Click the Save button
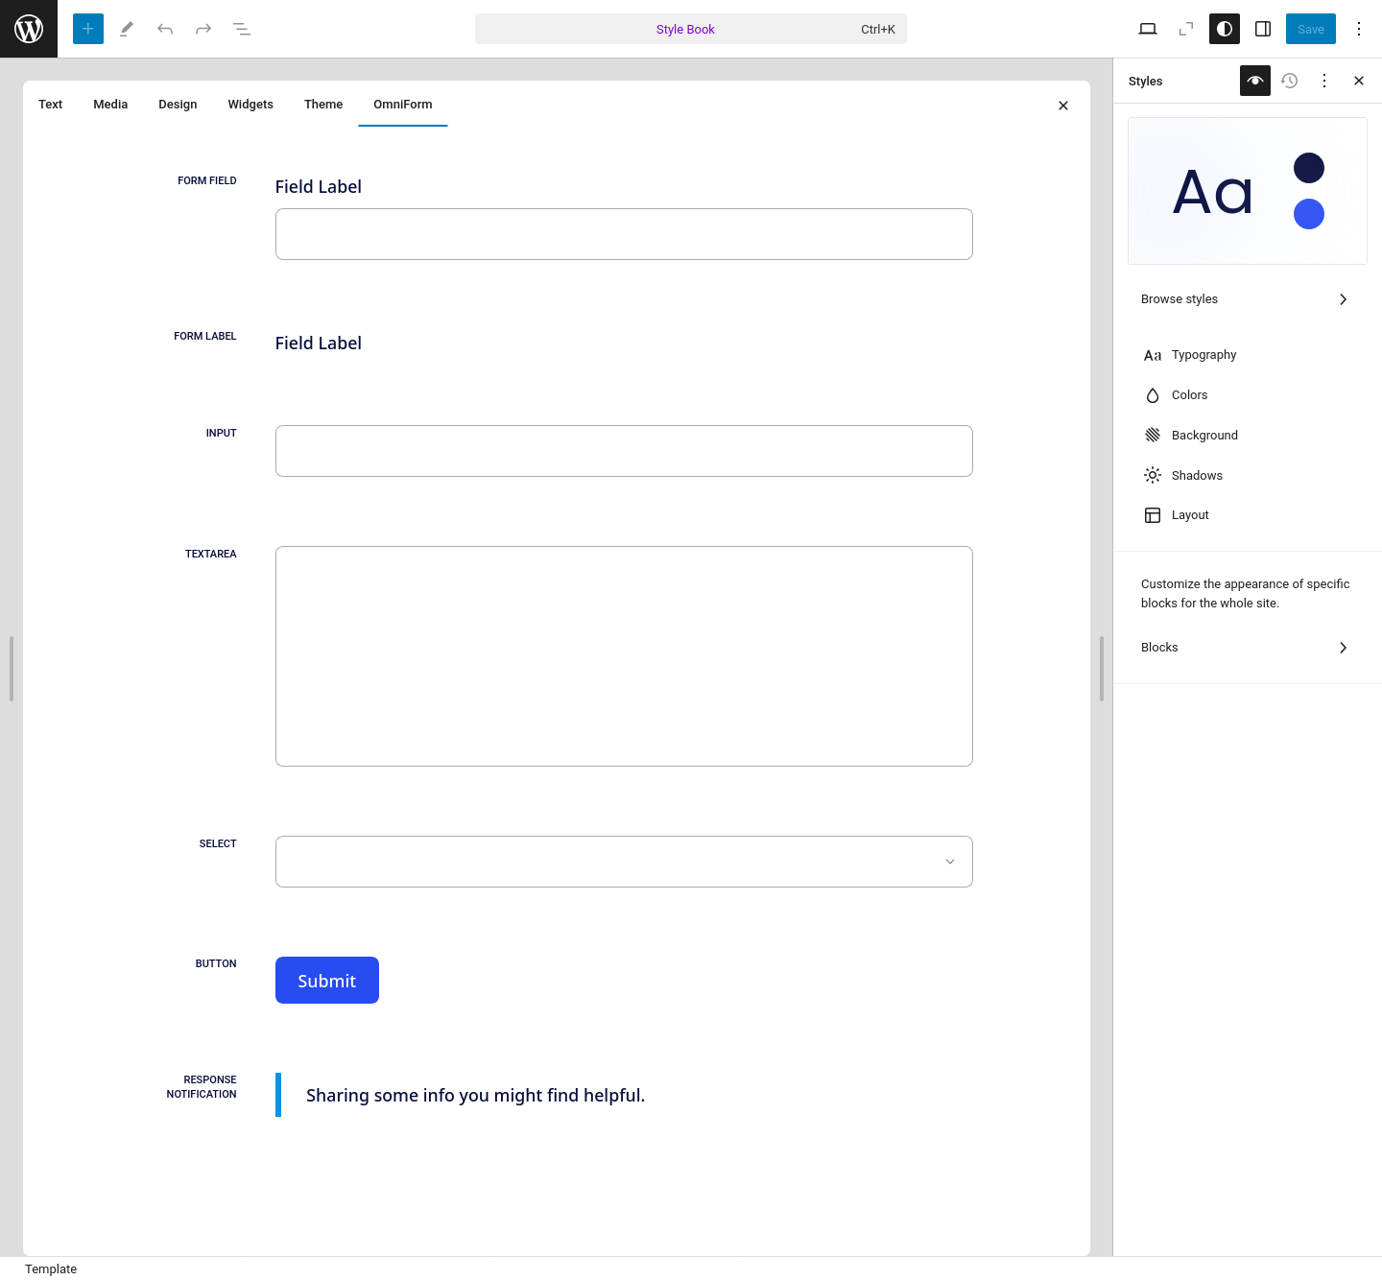The image size is (1382, 1280). point(1310,29)
